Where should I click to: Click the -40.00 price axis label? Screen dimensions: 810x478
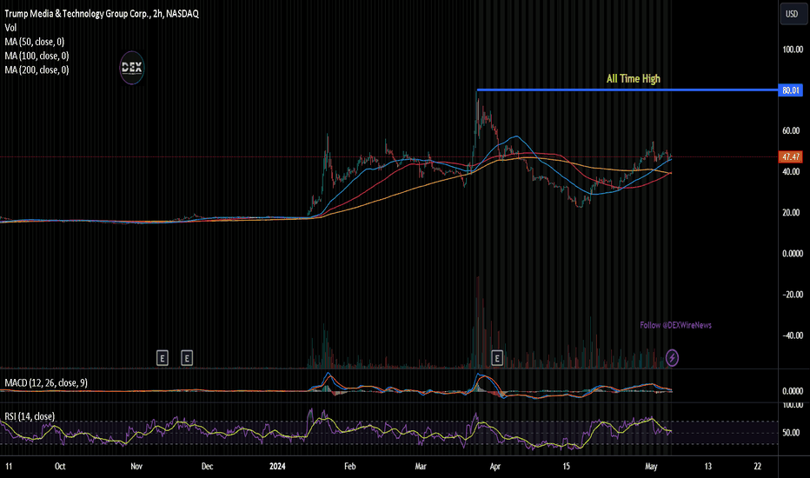point(793,335)
